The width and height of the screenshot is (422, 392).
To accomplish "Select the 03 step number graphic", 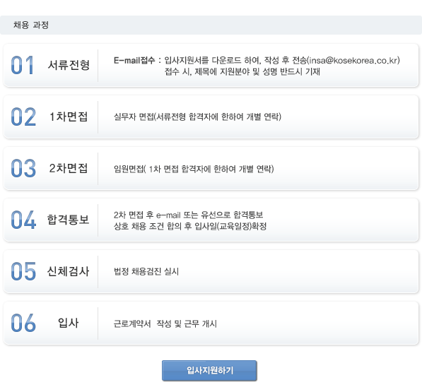I will [23, 168].
